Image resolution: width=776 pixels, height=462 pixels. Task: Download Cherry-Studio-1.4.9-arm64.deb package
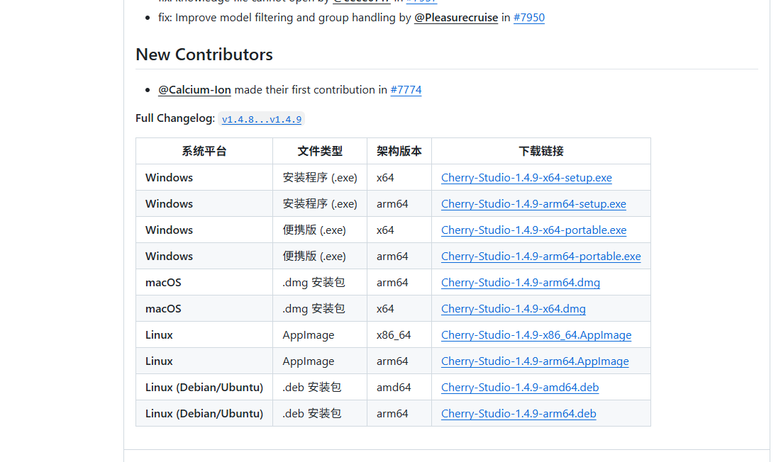tap(518, 414)
